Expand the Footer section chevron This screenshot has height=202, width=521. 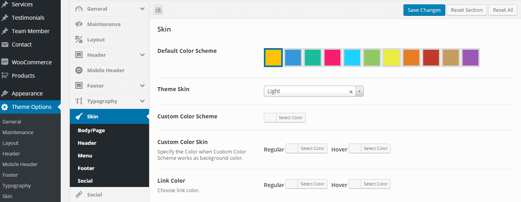(x=142, y=86)
